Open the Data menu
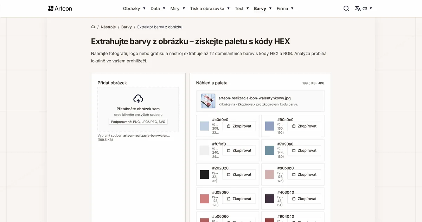Viewport: 422px width, 222px height. tap(155, 8)
